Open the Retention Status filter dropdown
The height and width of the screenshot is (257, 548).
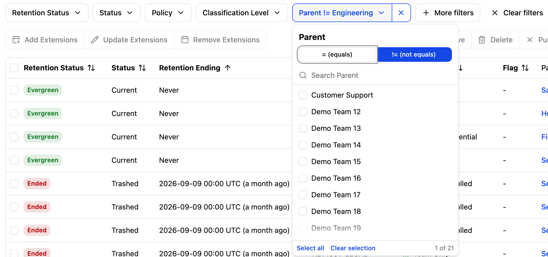point(47,13)
